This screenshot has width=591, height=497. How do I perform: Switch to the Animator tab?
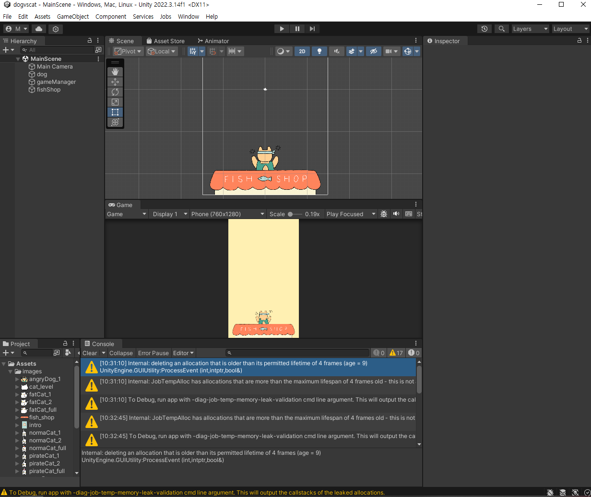213,41
